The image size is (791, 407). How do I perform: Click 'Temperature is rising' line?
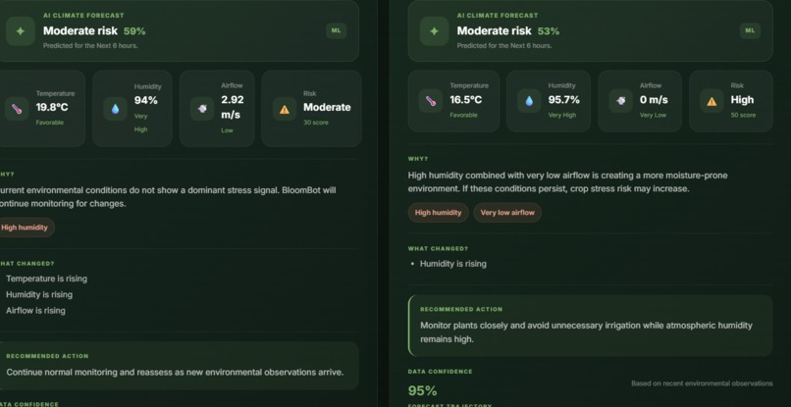click(46, 279)
